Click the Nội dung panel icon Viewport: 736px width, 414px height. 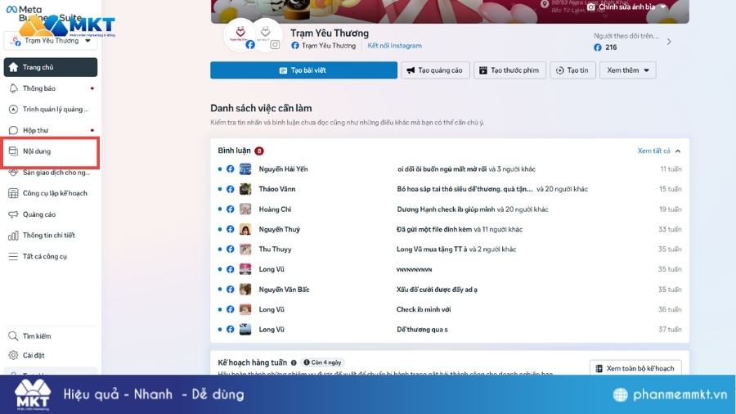click(x=13, y=151)
